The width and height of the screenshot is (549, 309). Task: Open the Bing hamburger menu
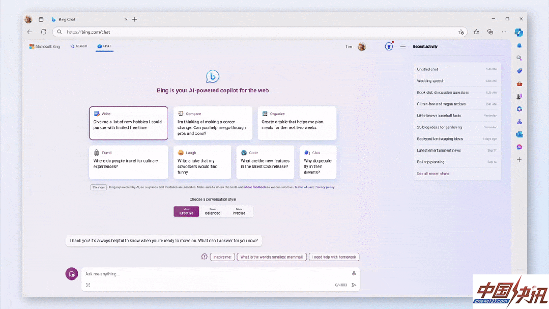403,46
